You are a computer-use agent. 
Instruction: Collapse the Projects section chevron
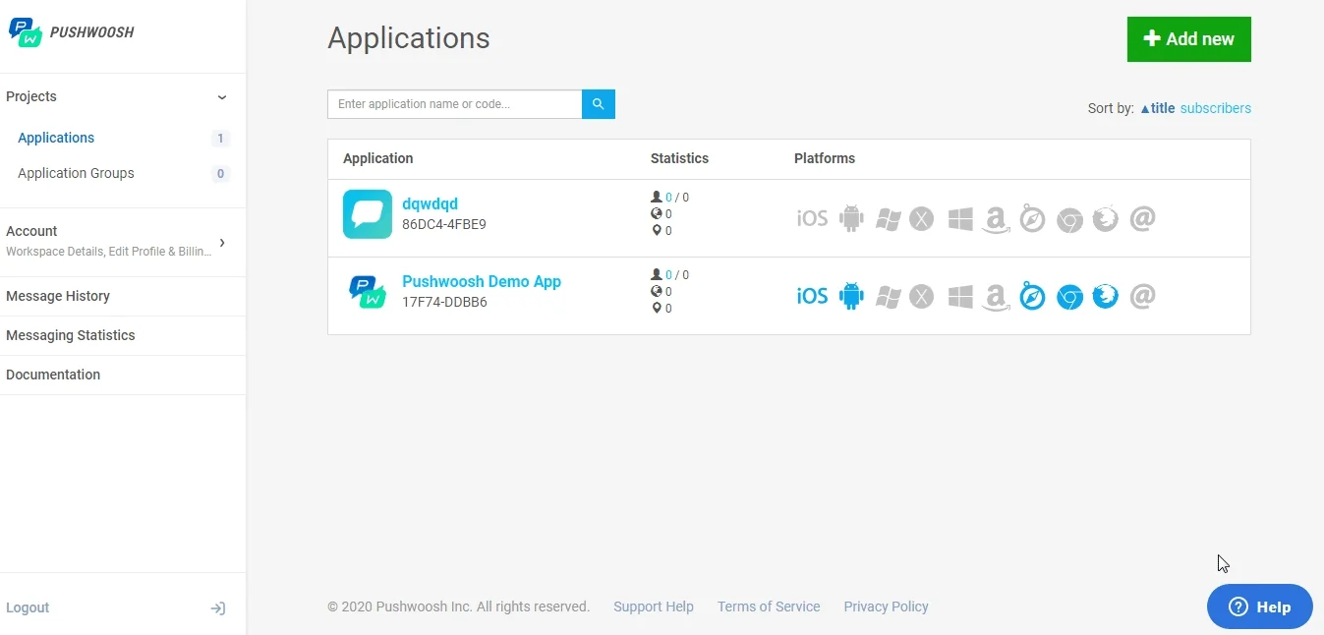[x=222, y=97]
